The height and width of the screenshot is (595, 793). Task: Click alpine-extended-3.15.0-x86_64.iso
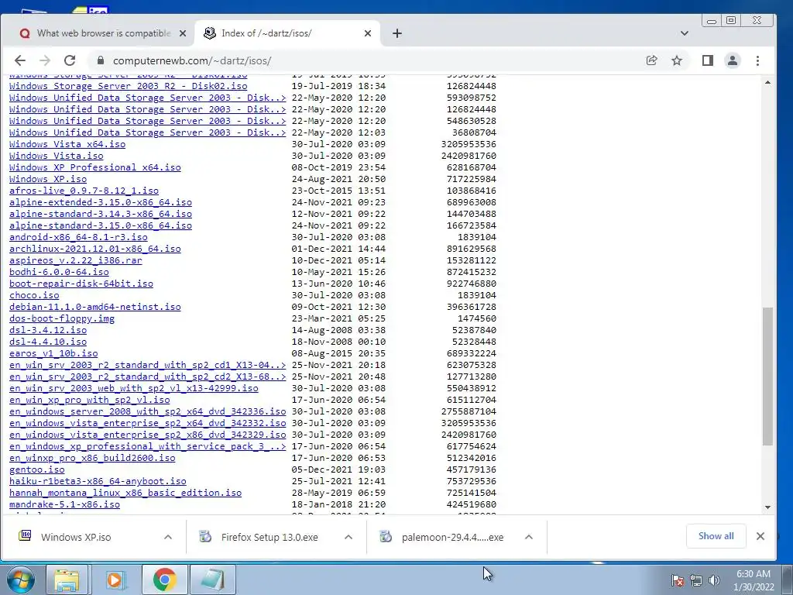coord(101,202)
